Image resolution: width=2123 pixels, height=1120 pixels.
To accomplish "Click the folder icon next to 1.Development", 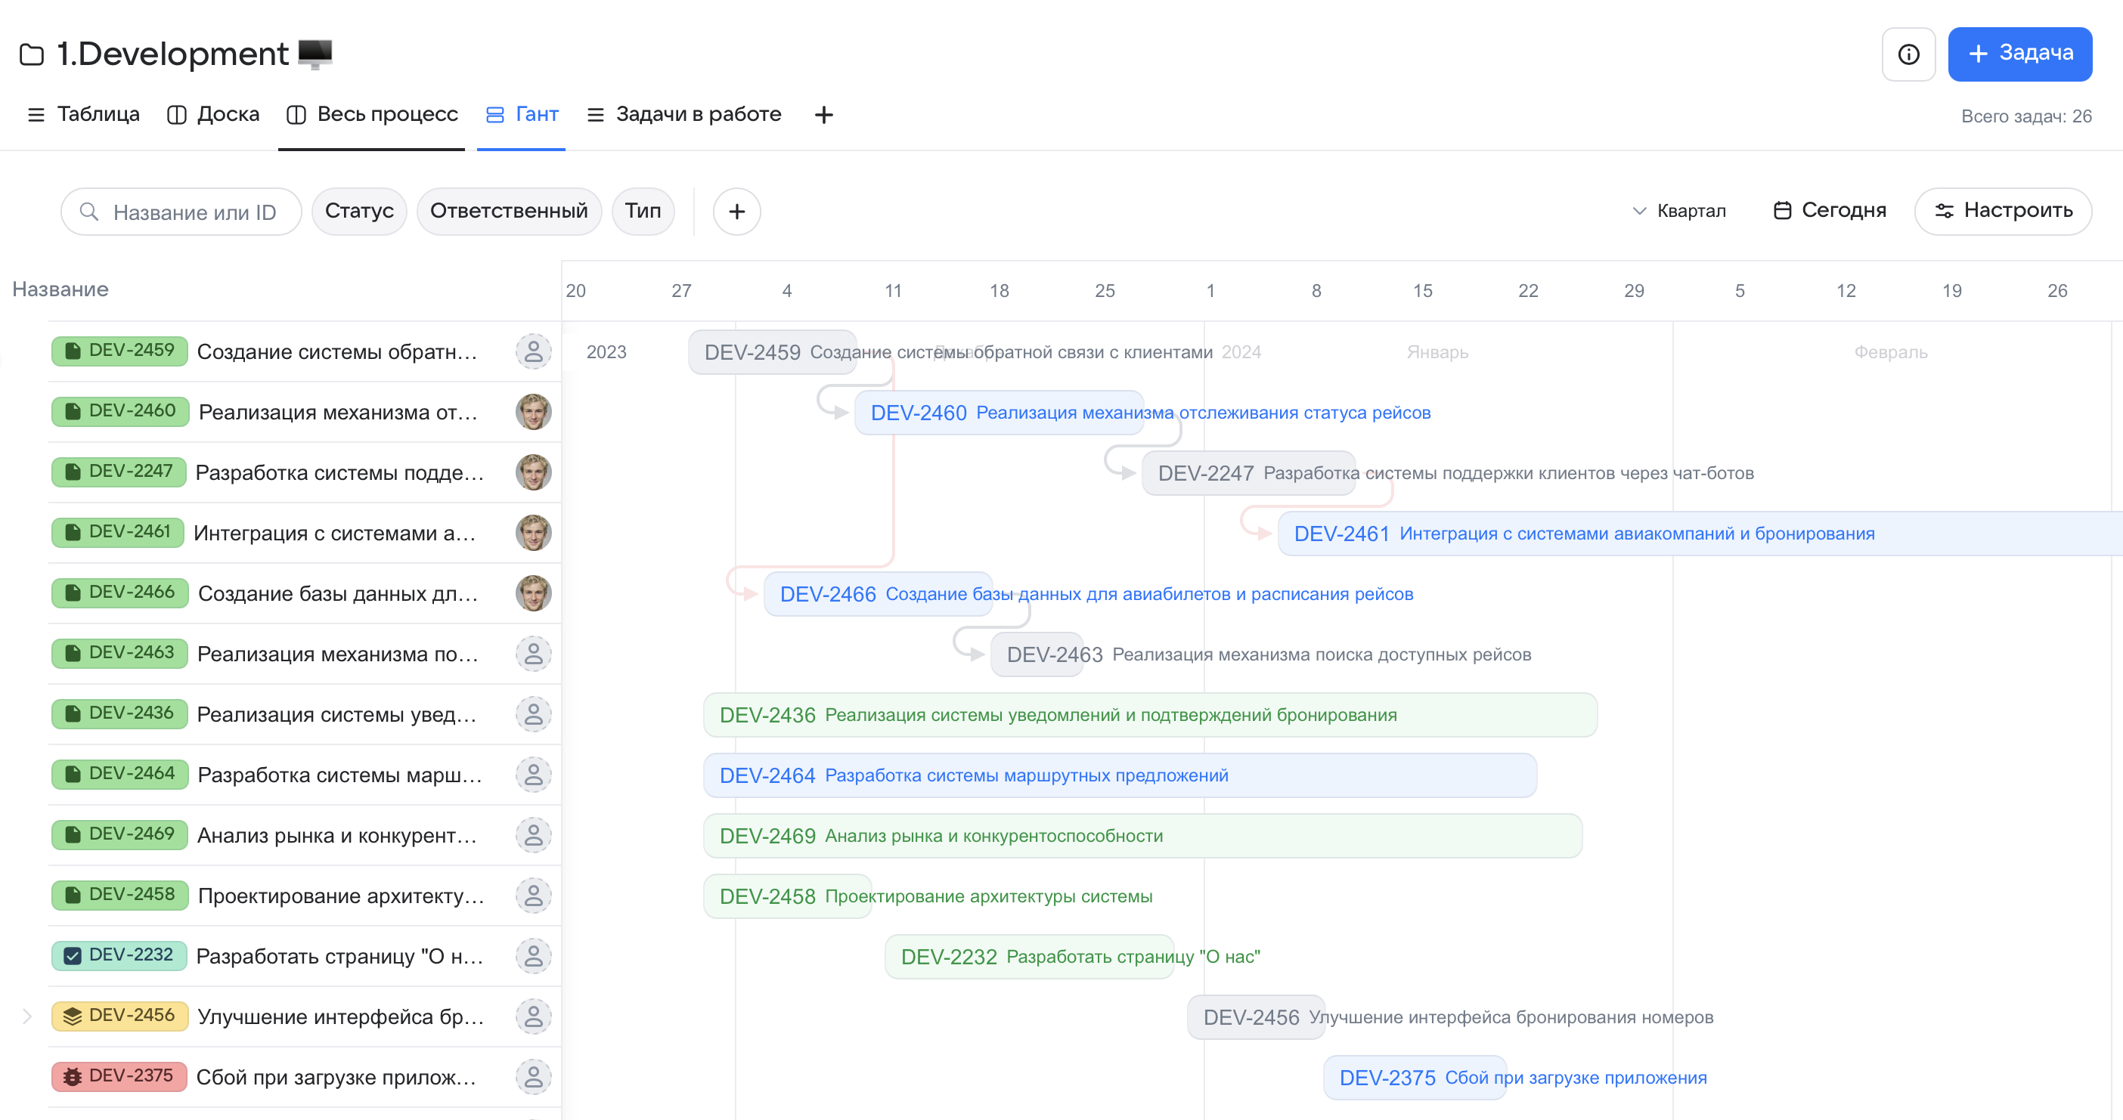I will coord(31,54).
